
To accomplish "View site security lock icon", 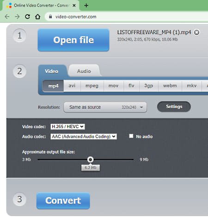I will pos(50,17).
